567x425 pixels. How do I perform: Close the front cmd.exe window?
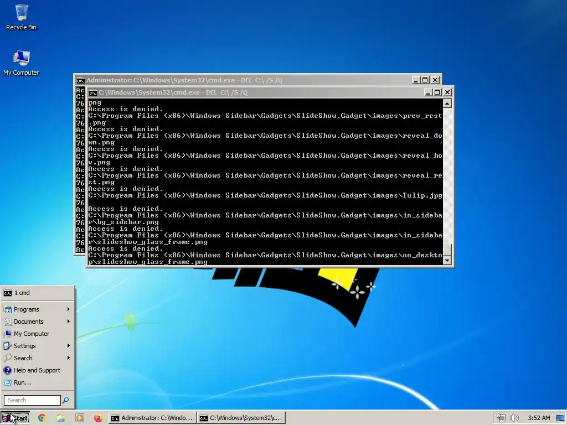coord(447,92)
